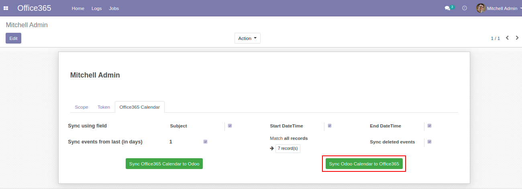Open Mitchell Admin user menu dropdown
Viewport: 522px width, 189px height.
point(502,8)
